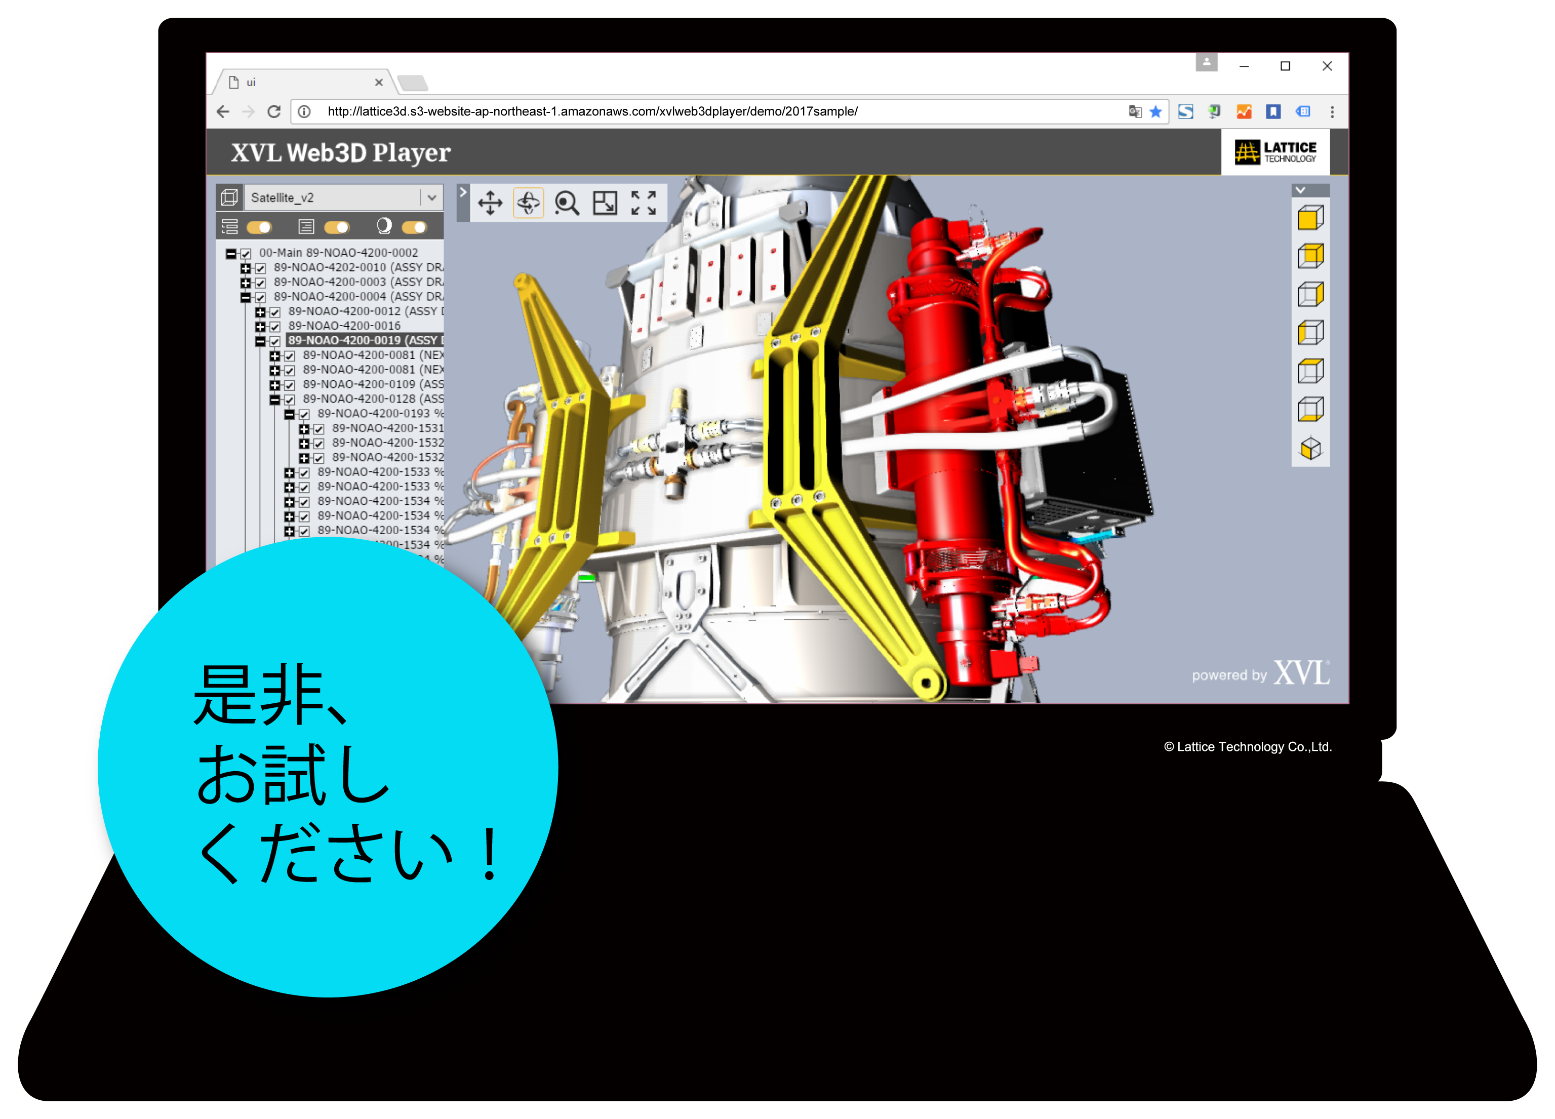
Task: Click the orange chart extension icon
Action: [x=1244, y=112]
